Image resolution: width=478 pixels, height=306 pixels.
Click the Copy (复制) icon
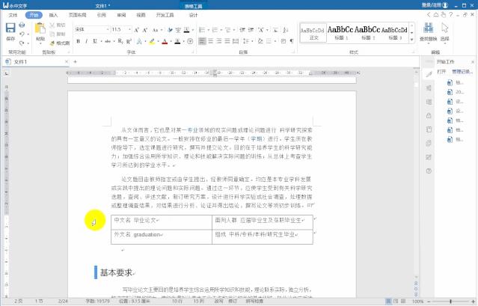(52, 34)
